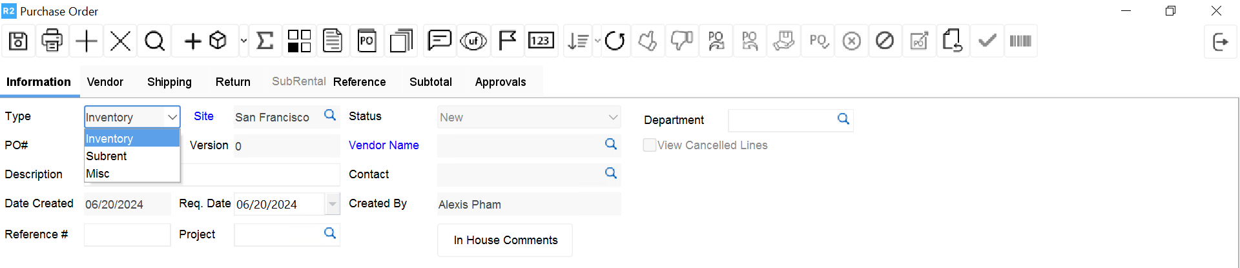Click the Print icon in toolbar

coord(52,41)
